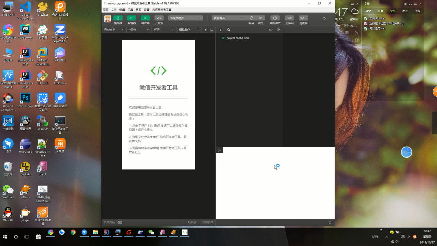This screenshot has width=437, height=246.
Task: Click the 快资讯 news link in weather widget
Action: (x=350, y=26)
